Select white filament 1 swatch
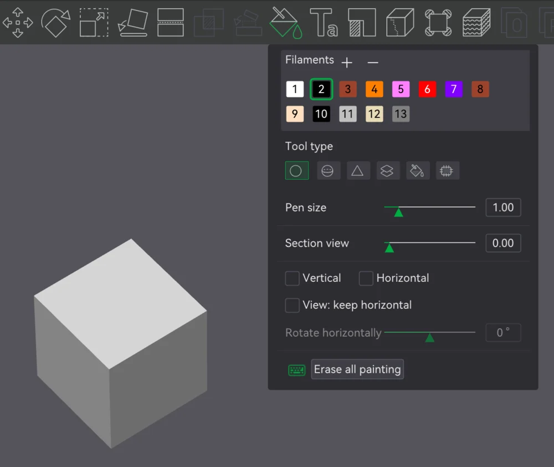The width and height of the screenshot is (554, 467). pyautogui.click(x=295, y=89)
